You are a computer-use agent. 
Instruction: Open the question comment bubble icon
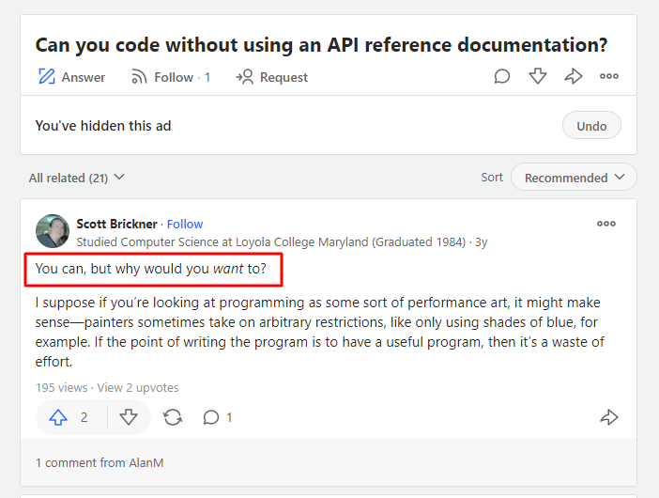(502, 76)
